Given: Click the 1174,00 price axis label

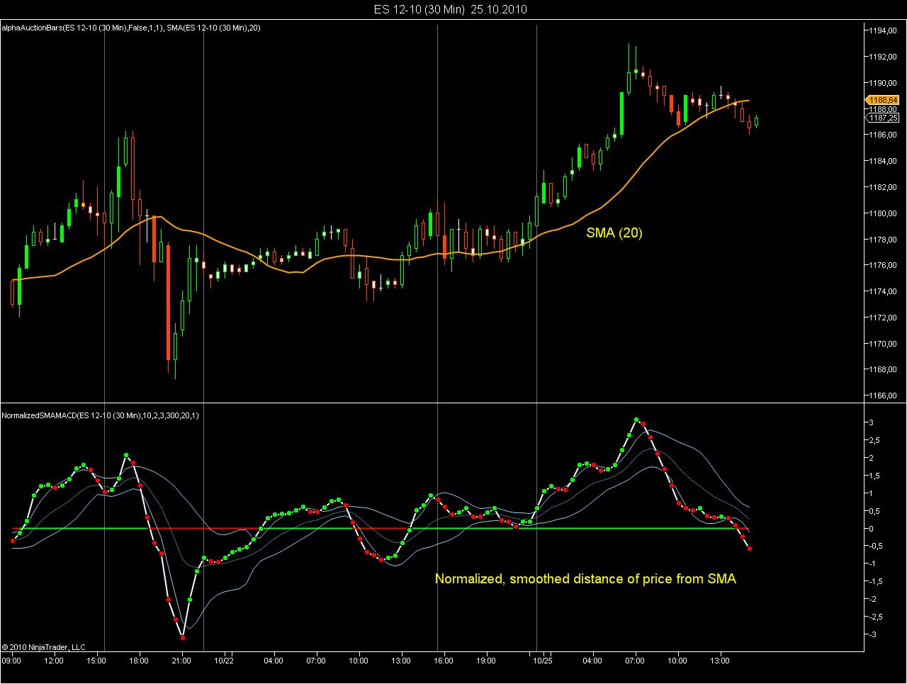Looking at the screenshot, I should pos(884,291).
